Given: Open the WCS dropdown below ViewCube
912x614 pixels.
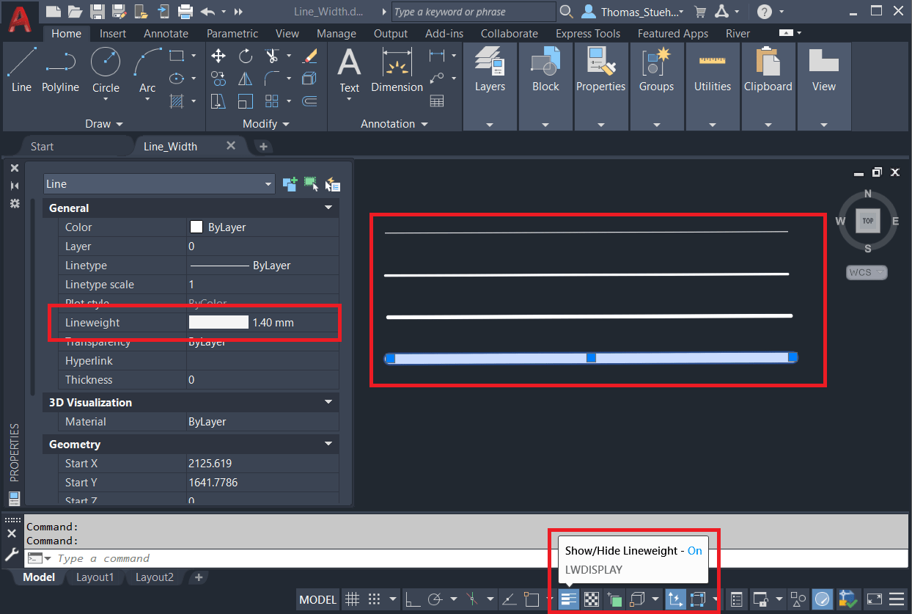Looking at the screenshot, I should 867,272.
